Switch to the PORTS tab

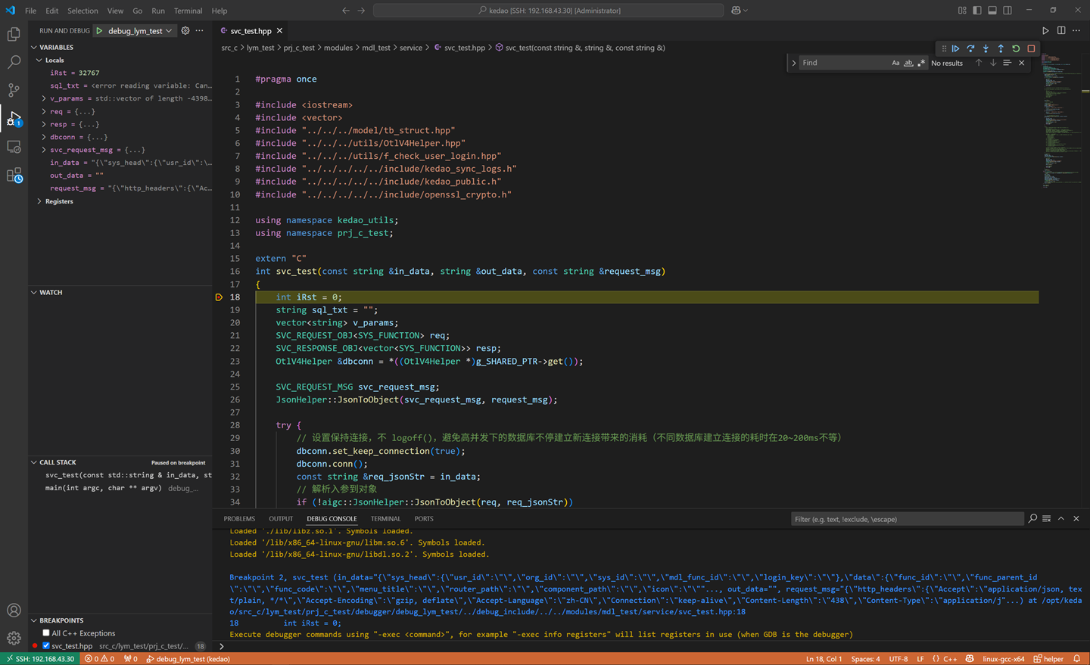[x=424, y=519]
